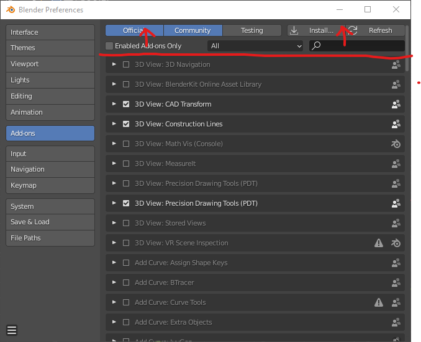Click Blender official icon on VR Scene Inspection row
421x342 pixels.
point(396,243)
